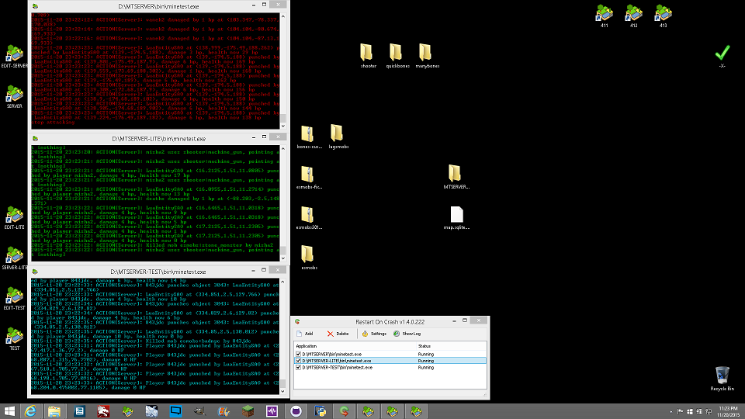
Task: Toggle the MTSERVER-TEST minetest.exe checkbox
Action: point(298,367)
